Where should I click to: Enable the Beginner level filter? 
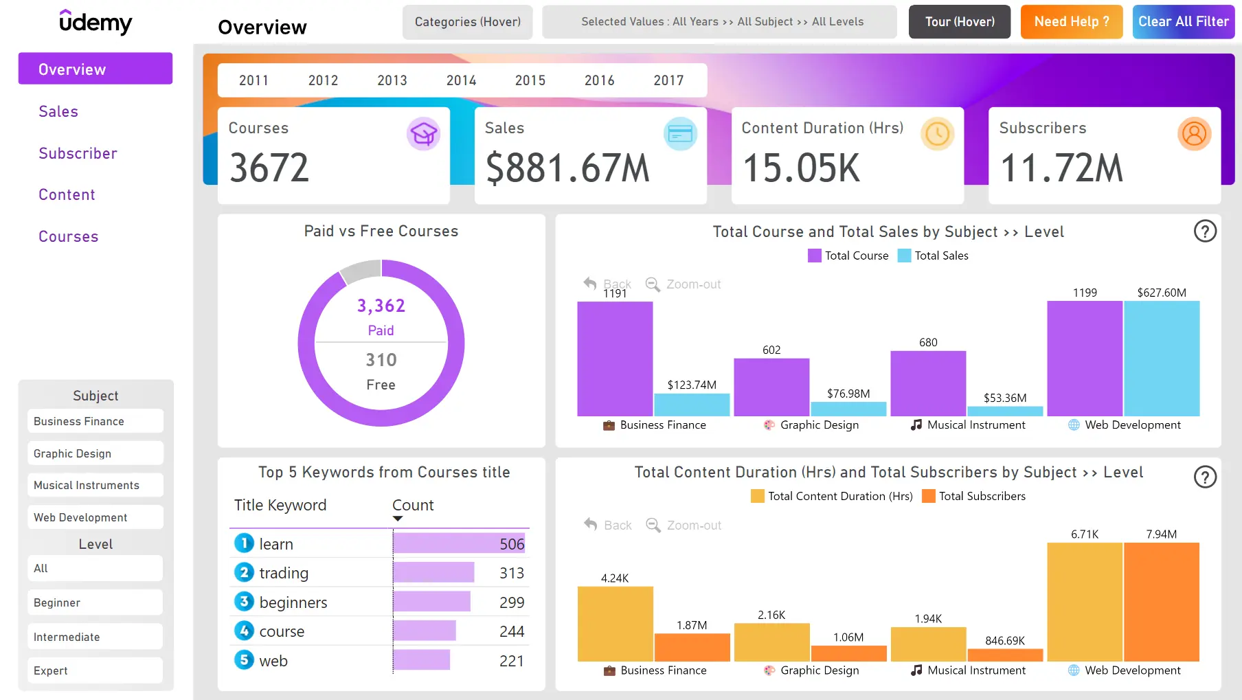(95, 602)
